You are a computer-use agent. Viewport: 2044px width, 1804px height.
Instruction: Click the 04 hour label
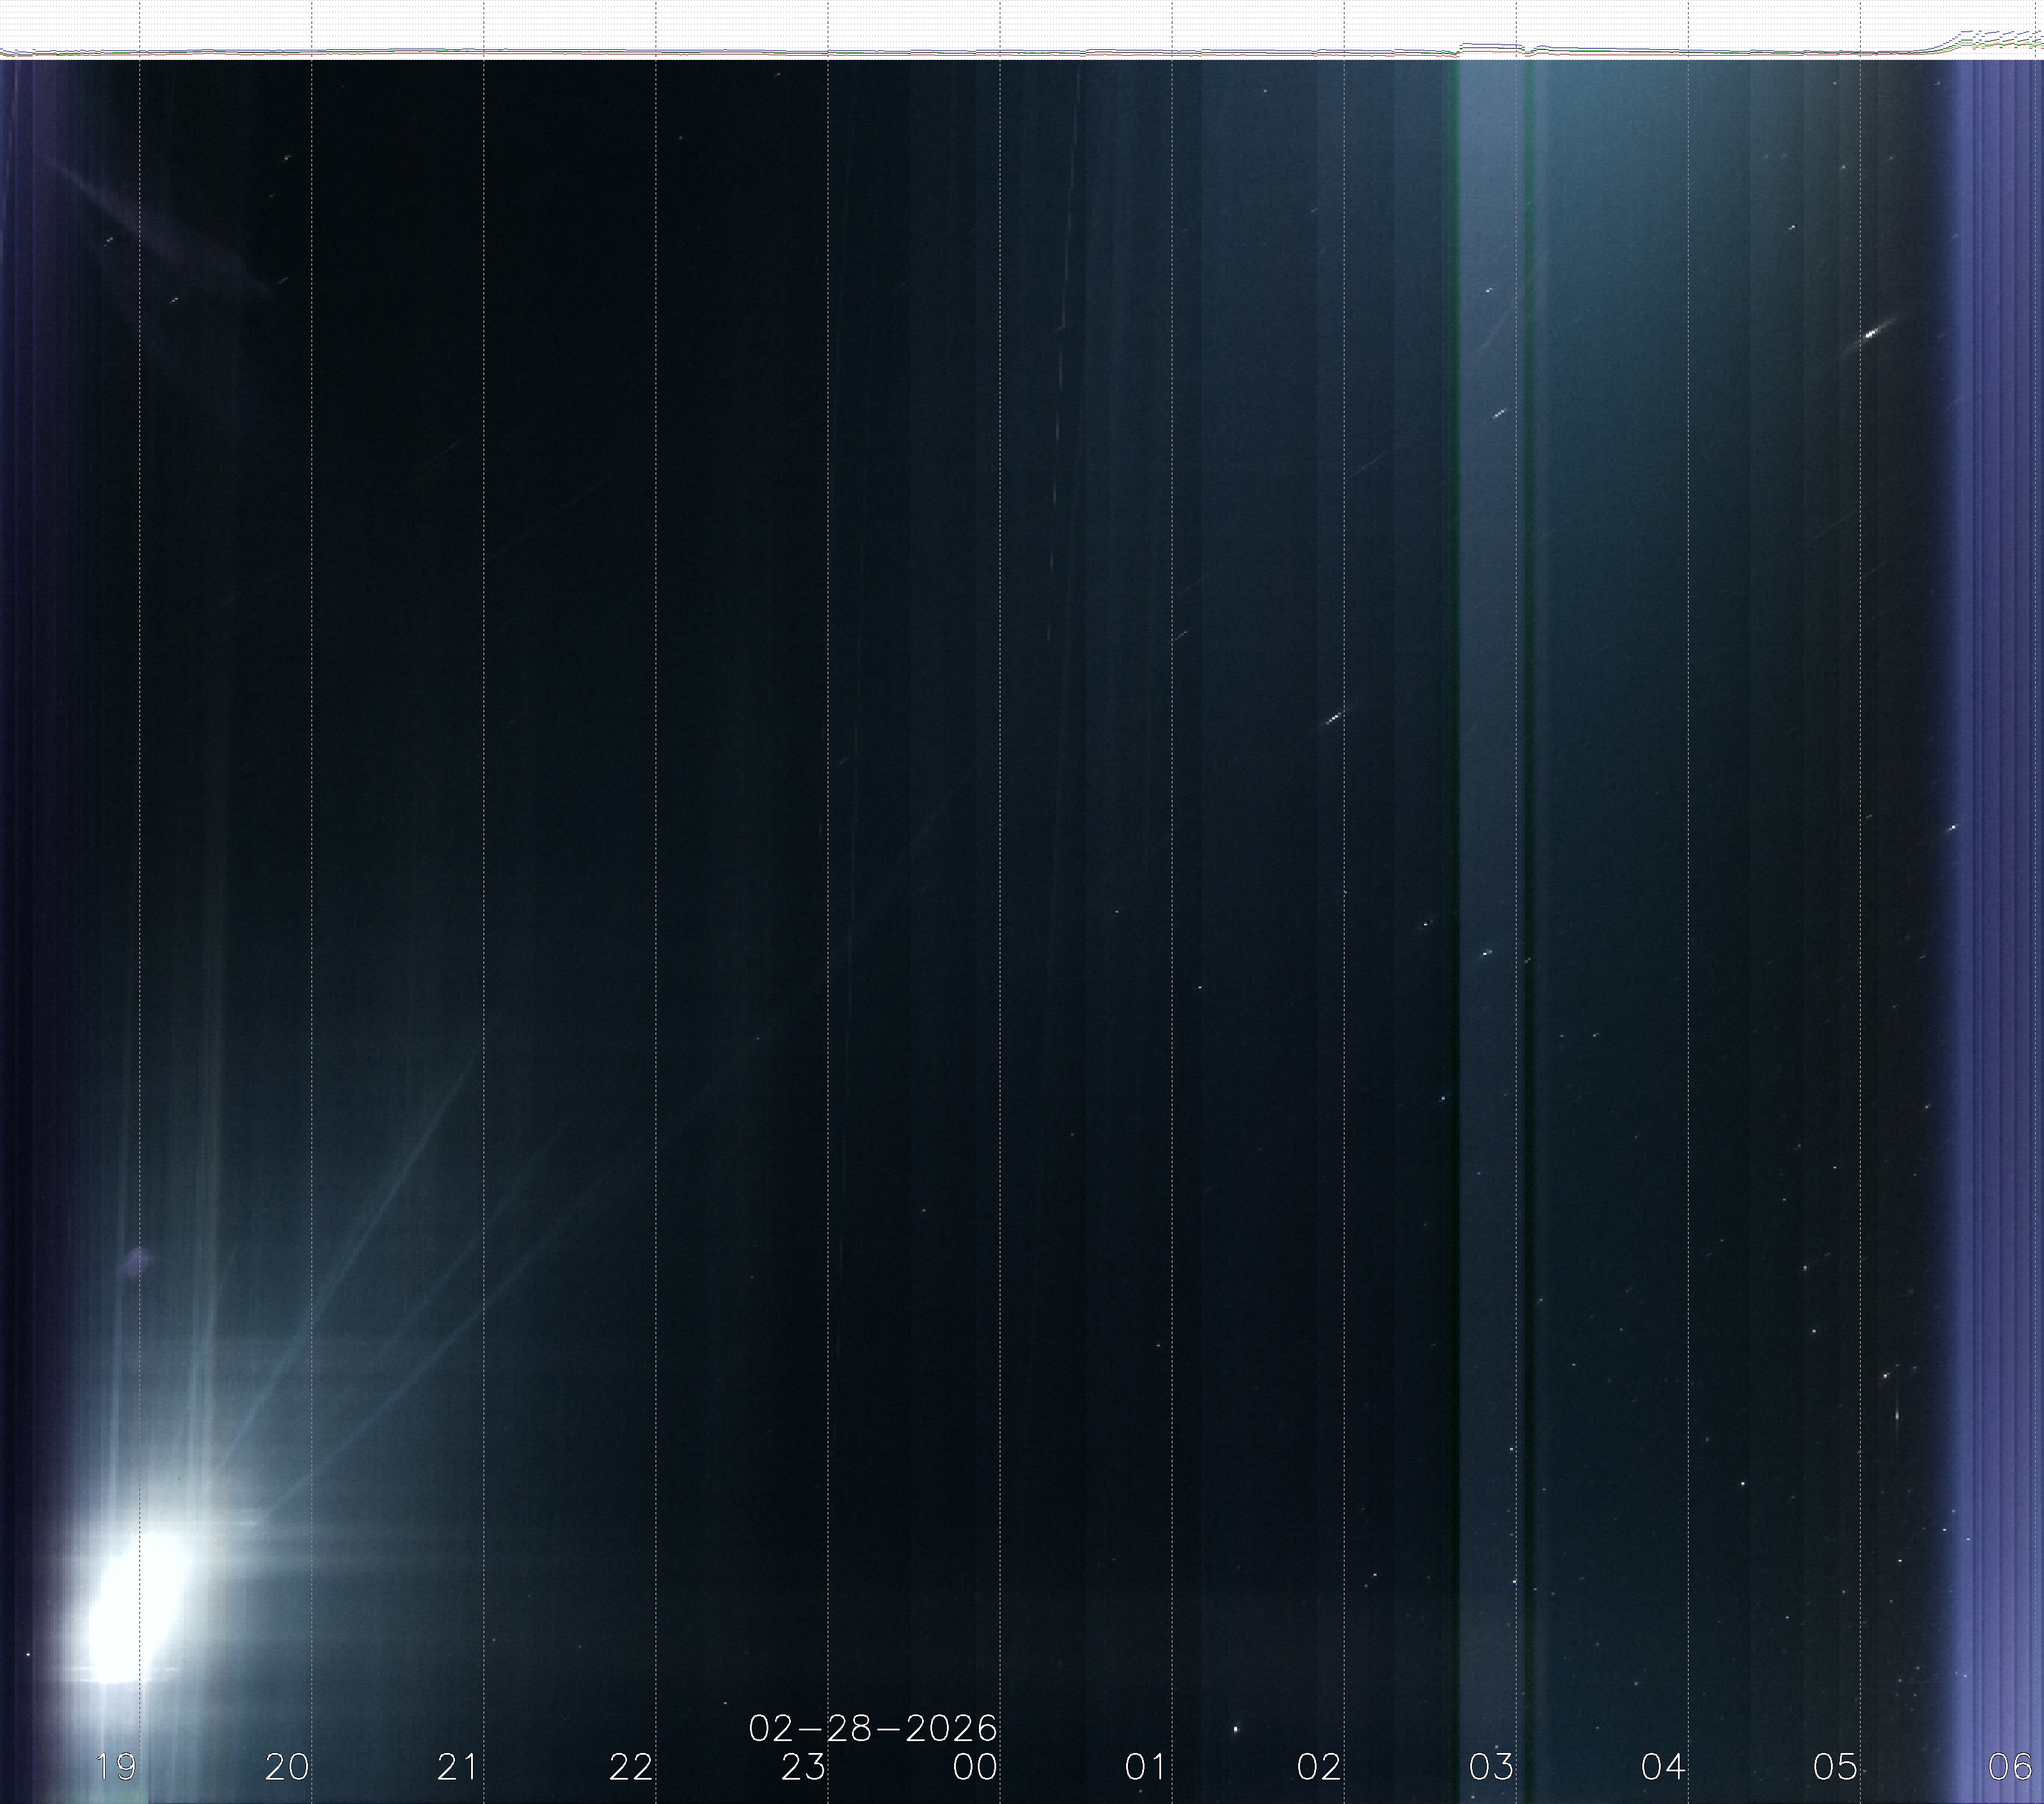(1663, 1767)
